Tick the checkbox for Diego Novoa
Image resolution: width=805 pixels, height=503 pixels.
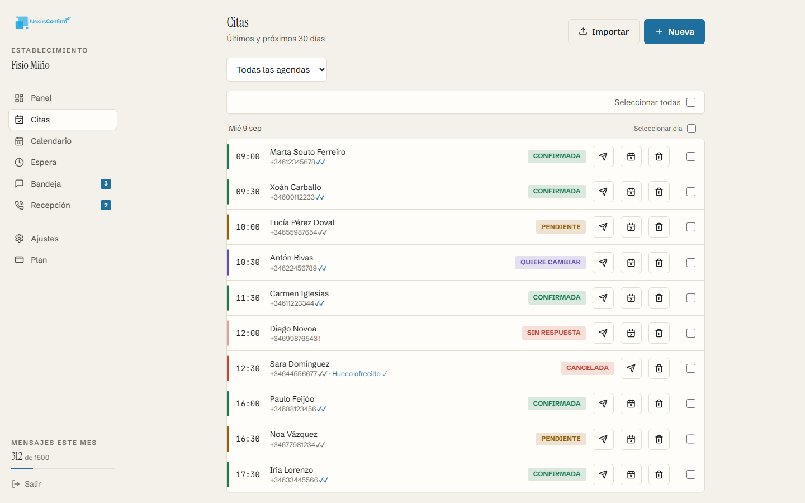tap(691, 333)
